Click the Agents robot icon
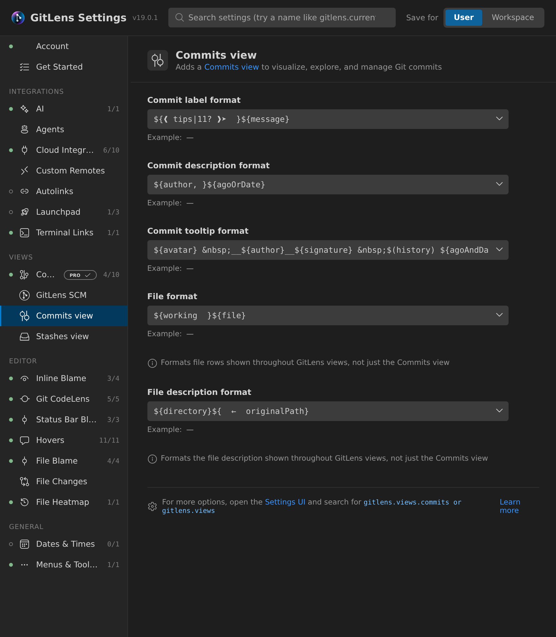 tap(25, 129)
